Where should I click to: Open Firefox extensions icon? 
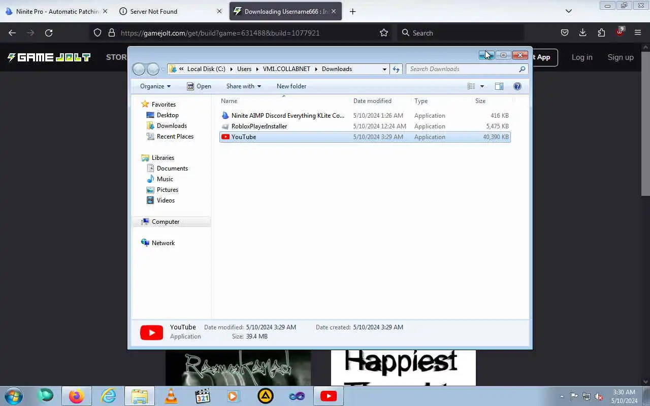coord(601,33)
